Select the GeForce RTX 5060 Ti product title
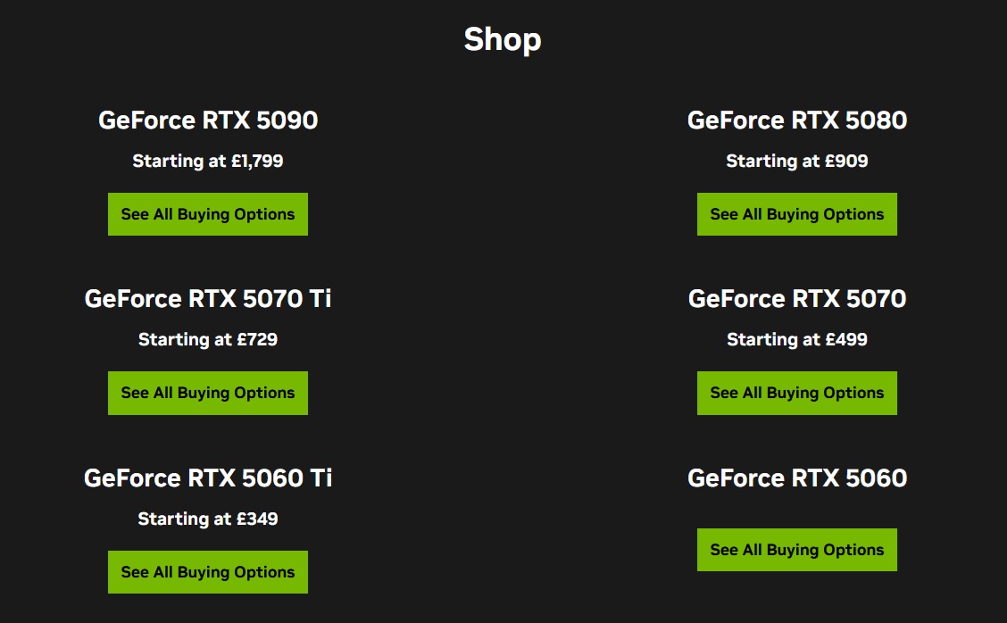Screen dimensions: 1007x623 pos(207,478)
